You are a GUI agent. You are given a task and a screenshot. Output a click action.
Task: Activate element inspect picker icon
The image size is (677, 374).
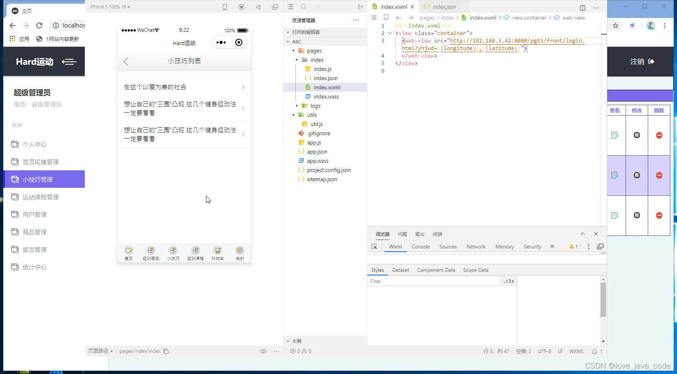click(x=374, y=247)
